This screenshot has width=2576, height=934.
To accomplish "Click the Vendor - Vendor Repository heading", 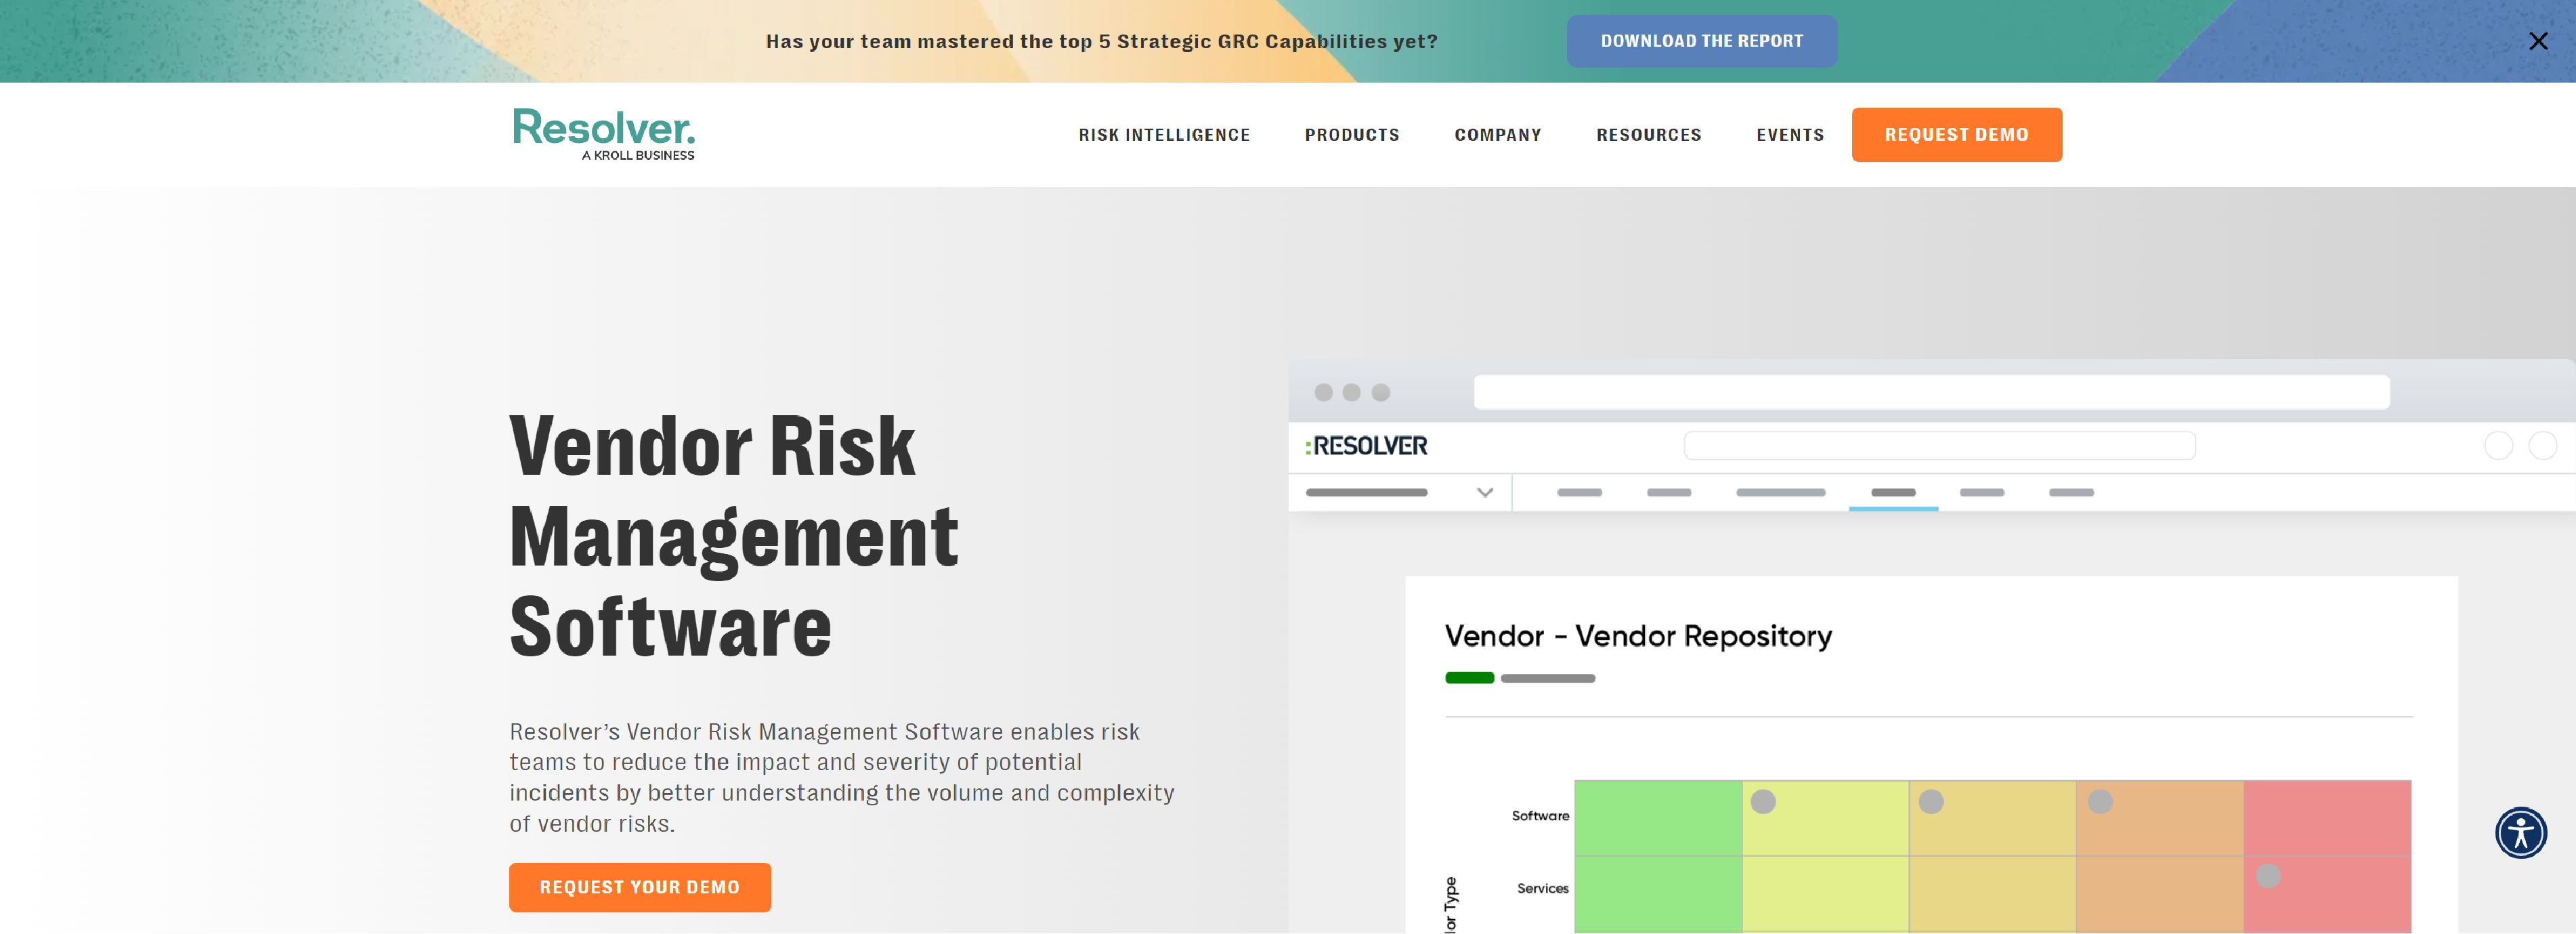I will coord(1637,636).
